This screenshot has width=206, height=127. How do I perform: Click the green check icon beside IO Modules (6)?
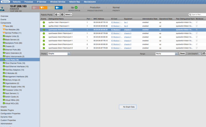pyautogui.click(x=4, y=73)
